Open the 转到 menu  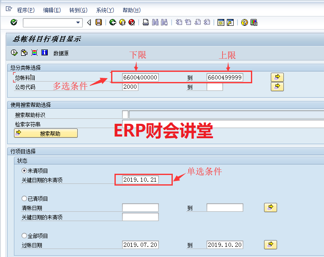pyautogui.click(x=78, y=10)
